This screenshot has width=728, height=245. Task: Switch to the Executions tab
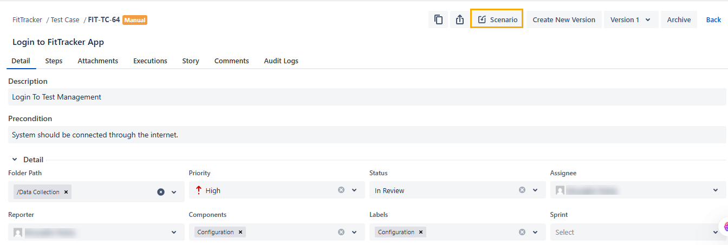tap(150, 61)
